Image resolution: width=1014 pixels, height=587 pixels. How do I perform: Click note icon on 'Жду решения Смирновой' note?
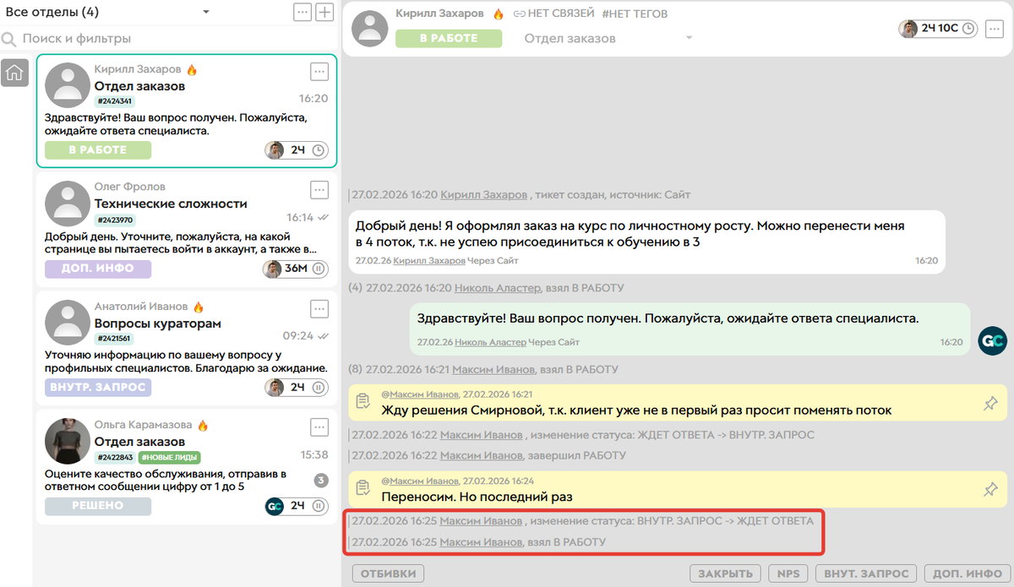click(363, 402)
